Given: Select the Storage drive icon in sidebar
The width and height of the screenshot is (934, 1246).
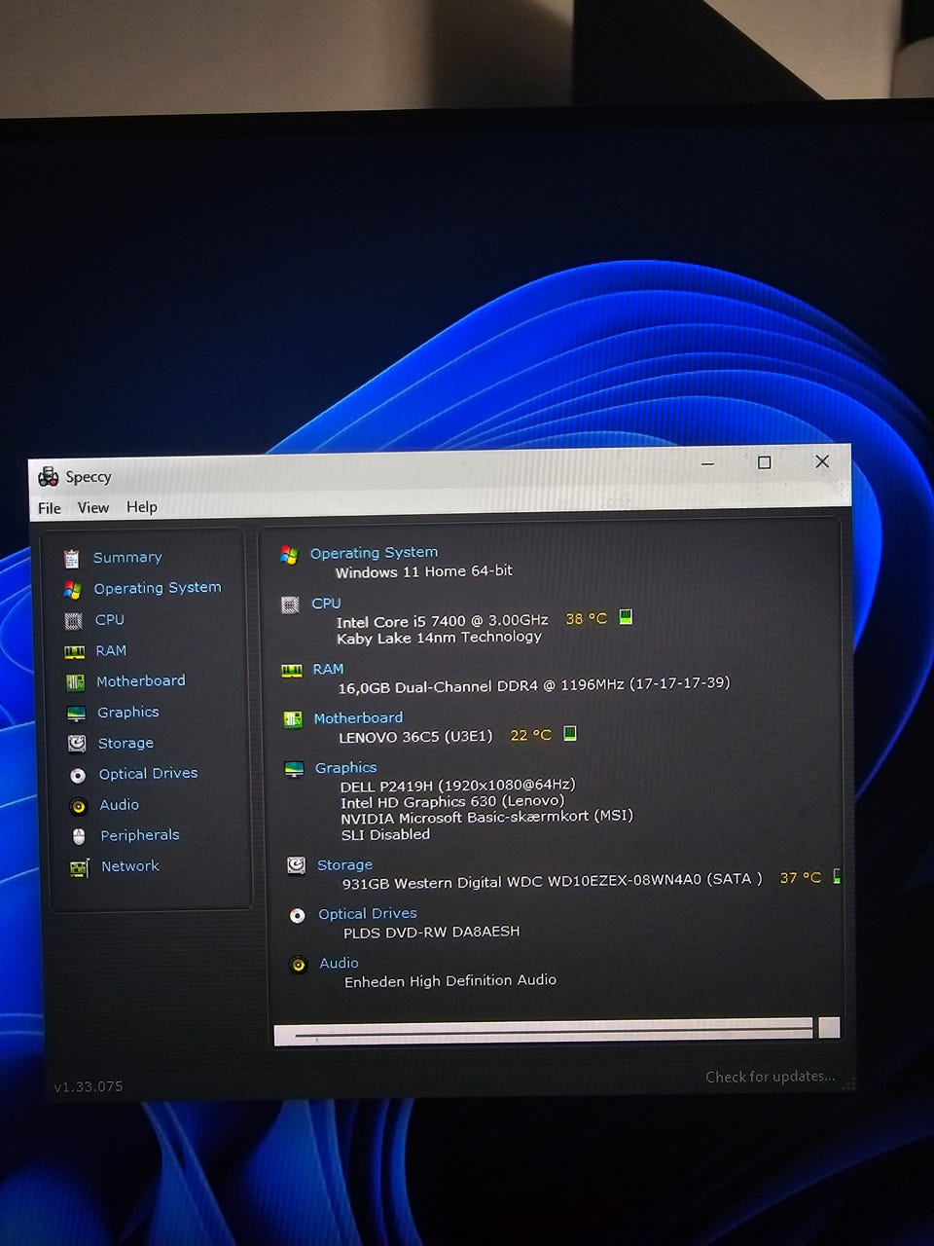Looking at the screenshot, I should pos(77,744).
